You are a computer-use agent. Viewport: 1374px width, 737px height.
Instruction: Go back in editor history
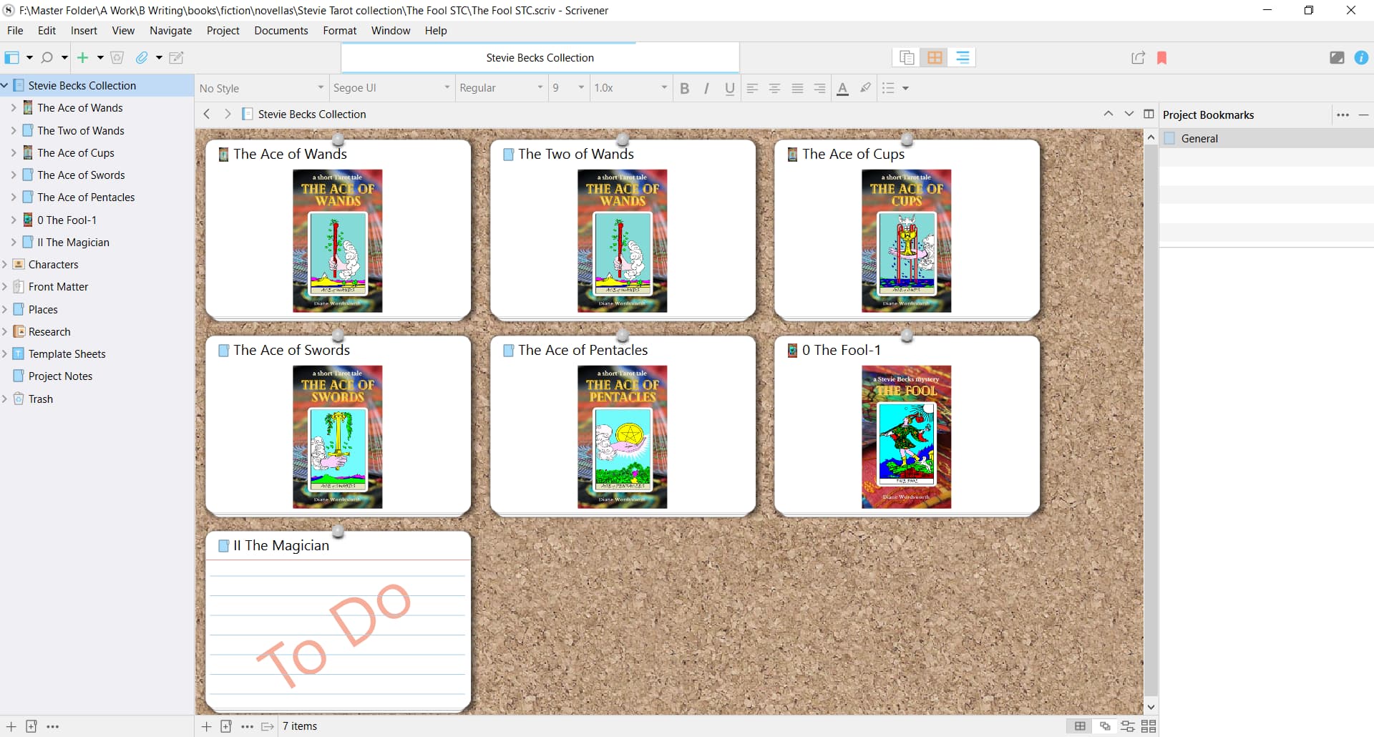(207, 114)
